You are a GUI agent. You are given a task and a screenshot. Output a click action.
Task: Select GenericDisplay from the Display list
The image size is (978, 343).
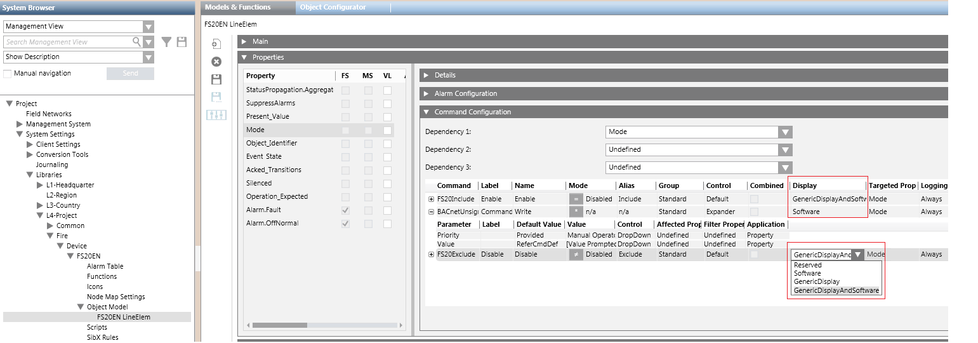(816, 281)
